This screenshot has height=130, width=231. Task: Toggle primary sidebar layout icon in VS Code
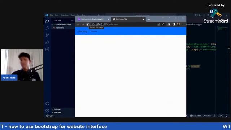196,15
